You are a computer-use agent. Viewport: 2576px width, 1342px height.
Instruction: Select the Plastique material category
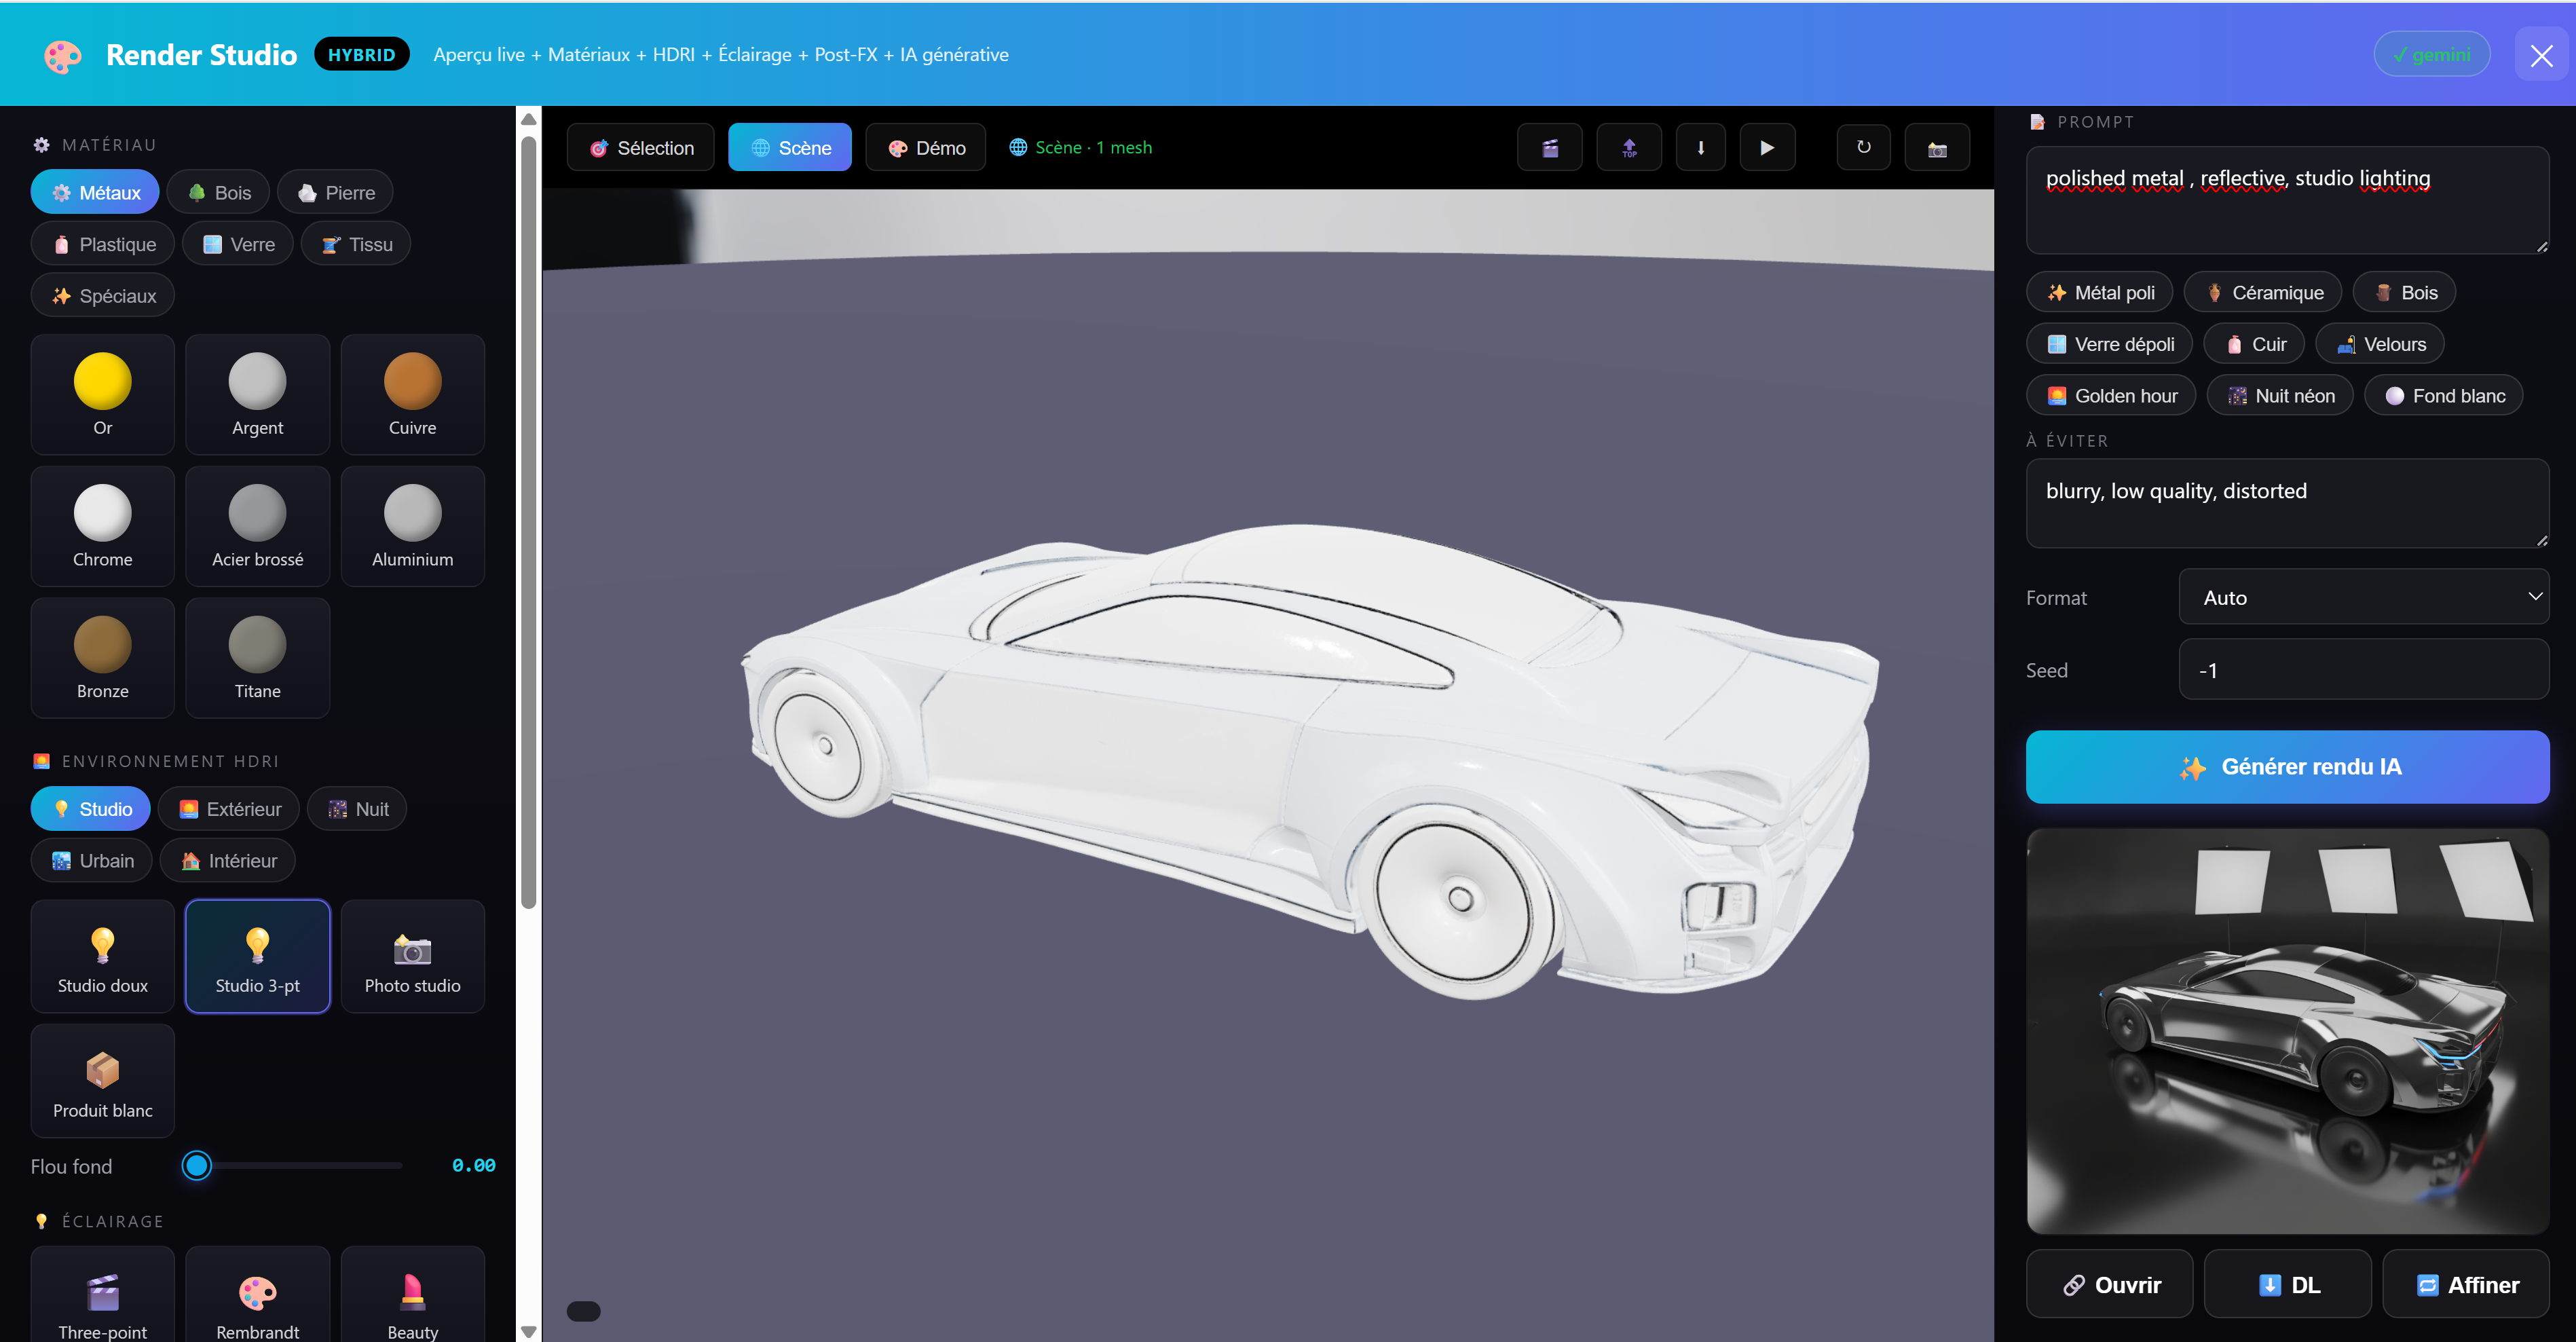pyautogui.click(x=103, y=245)
